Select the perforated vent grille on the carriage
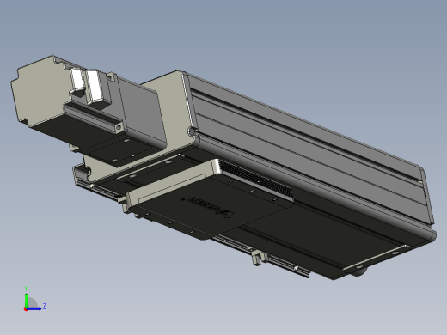This screenshot has height=335, width=447. coord(256,180)
